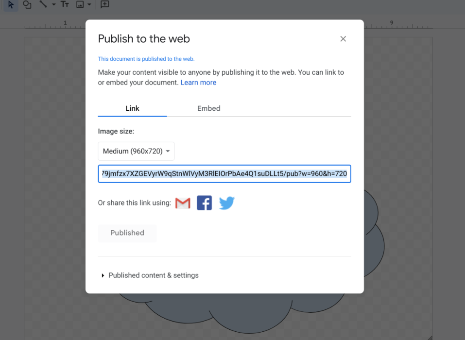Select the published document URL field

[224, 173]
